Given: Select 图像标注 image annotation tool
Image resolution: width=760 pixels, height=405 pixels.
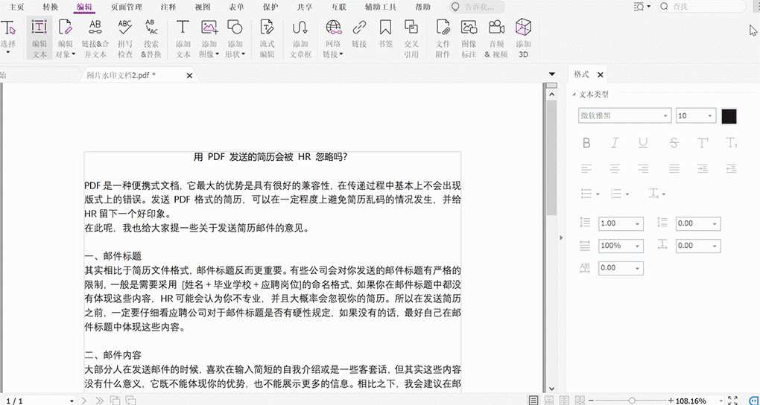Looking at the screenshot, I should point(469,38).
